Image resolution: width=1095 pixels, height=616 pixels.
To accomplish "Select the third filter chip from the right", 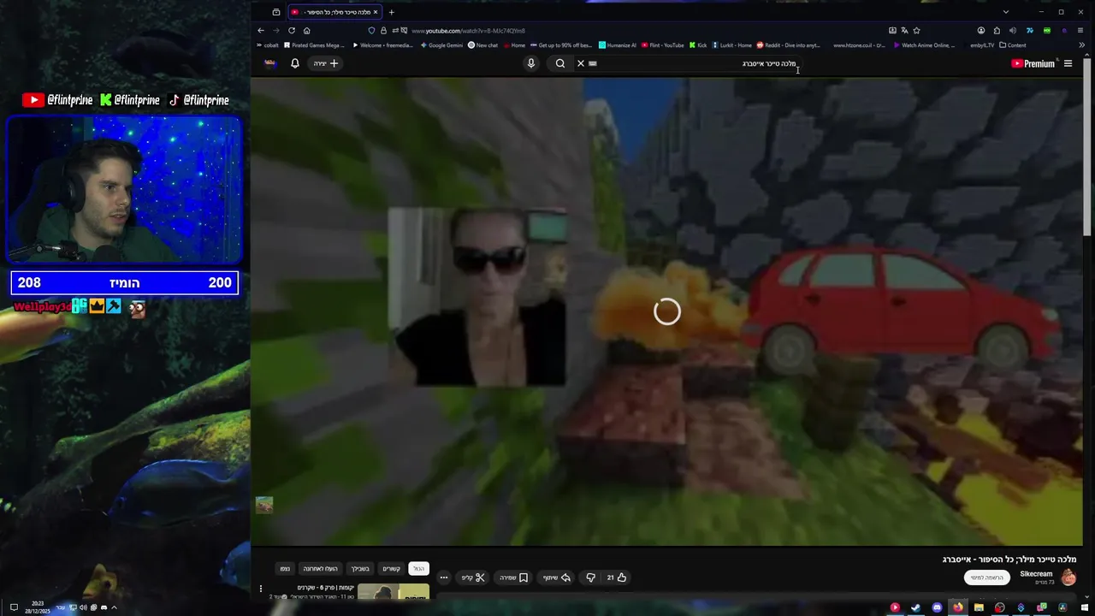I will (360, 569).
